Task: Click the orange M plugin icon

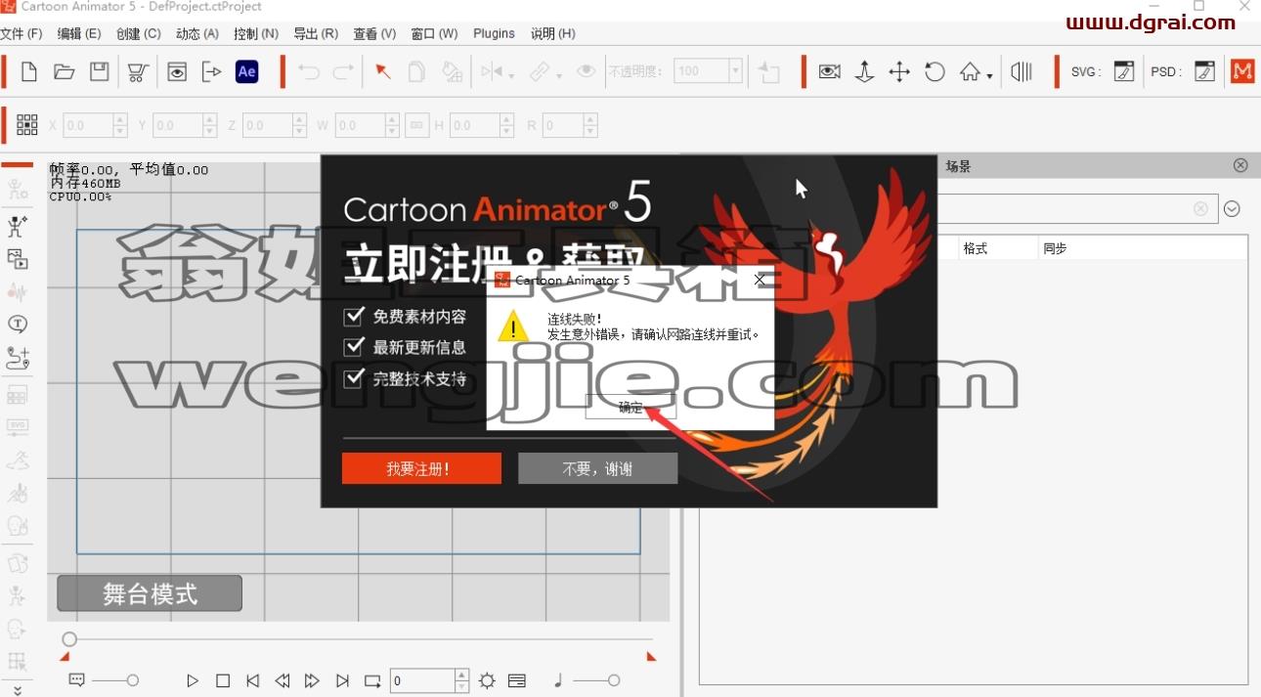Action: click(1242, 71)
